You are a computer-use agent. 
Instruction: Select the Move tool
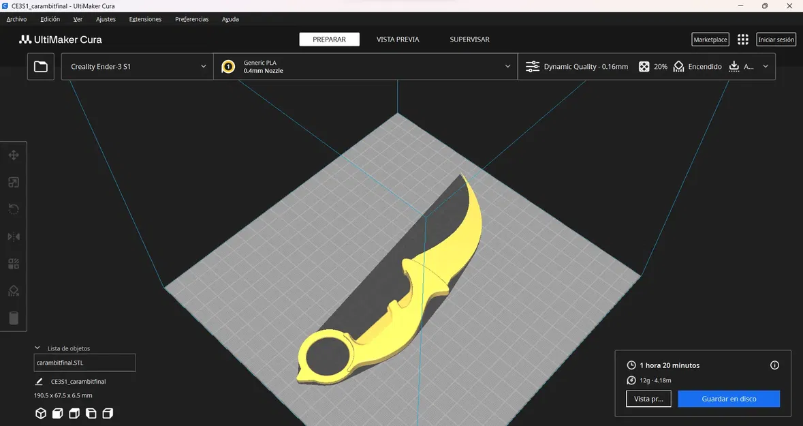click(x=13, y=155)
